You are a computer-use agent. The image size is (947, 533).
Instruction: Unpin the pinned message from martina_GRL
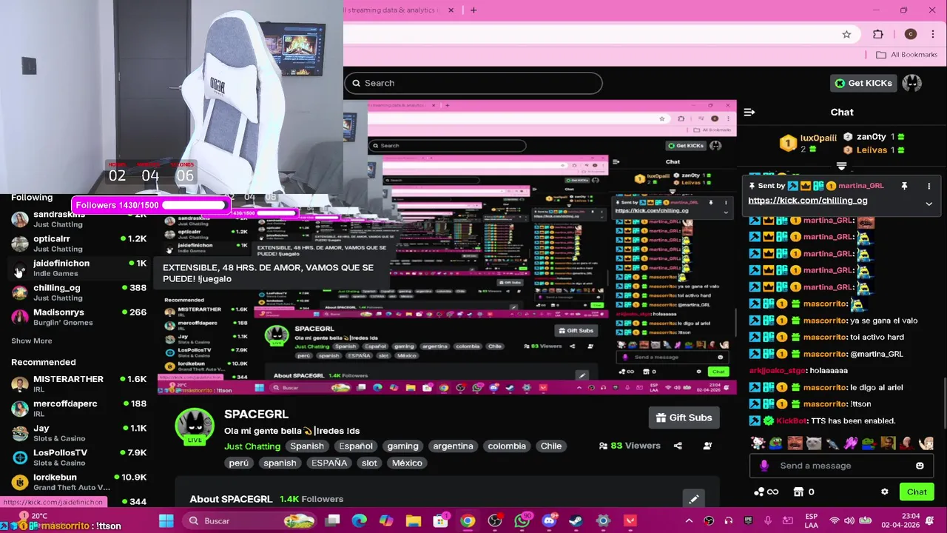point(904,186)
